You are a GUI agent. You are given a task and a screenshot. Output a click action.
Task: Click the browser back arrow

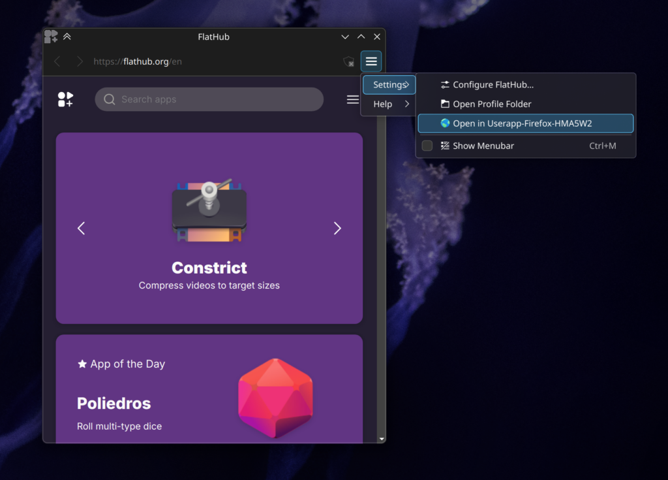click(x=57, y=61)
